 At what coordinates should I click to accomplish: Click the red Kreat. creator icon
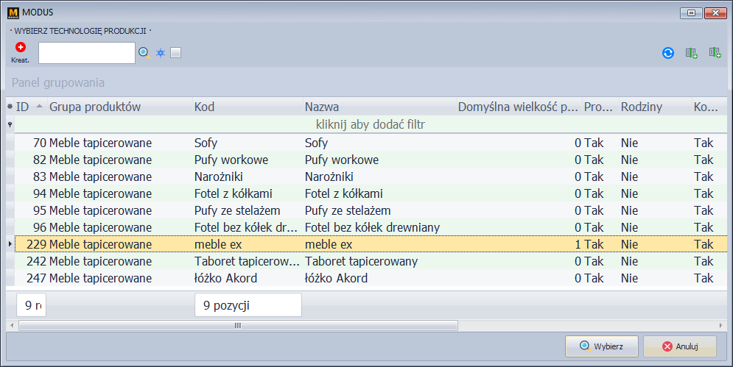(20, 48)
